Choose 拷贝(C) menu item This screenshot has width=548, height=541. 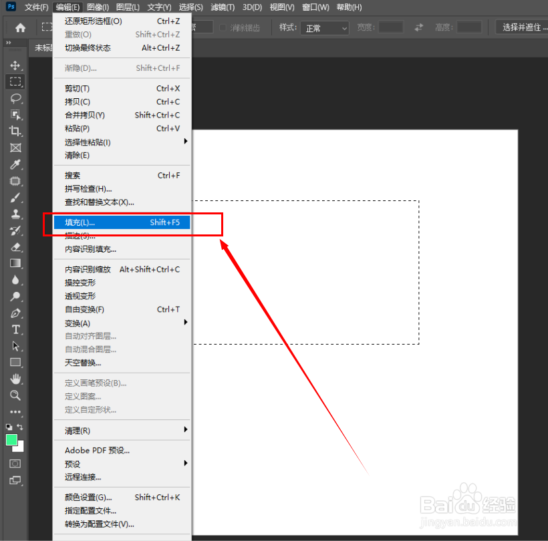click(x=122, y=102)
